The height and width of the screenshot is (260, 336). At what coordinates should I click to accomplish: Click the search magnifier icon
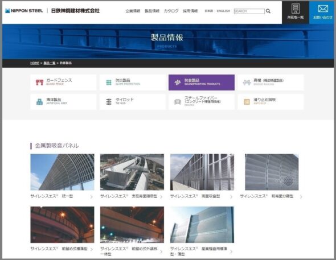click(x=268, y=11)
